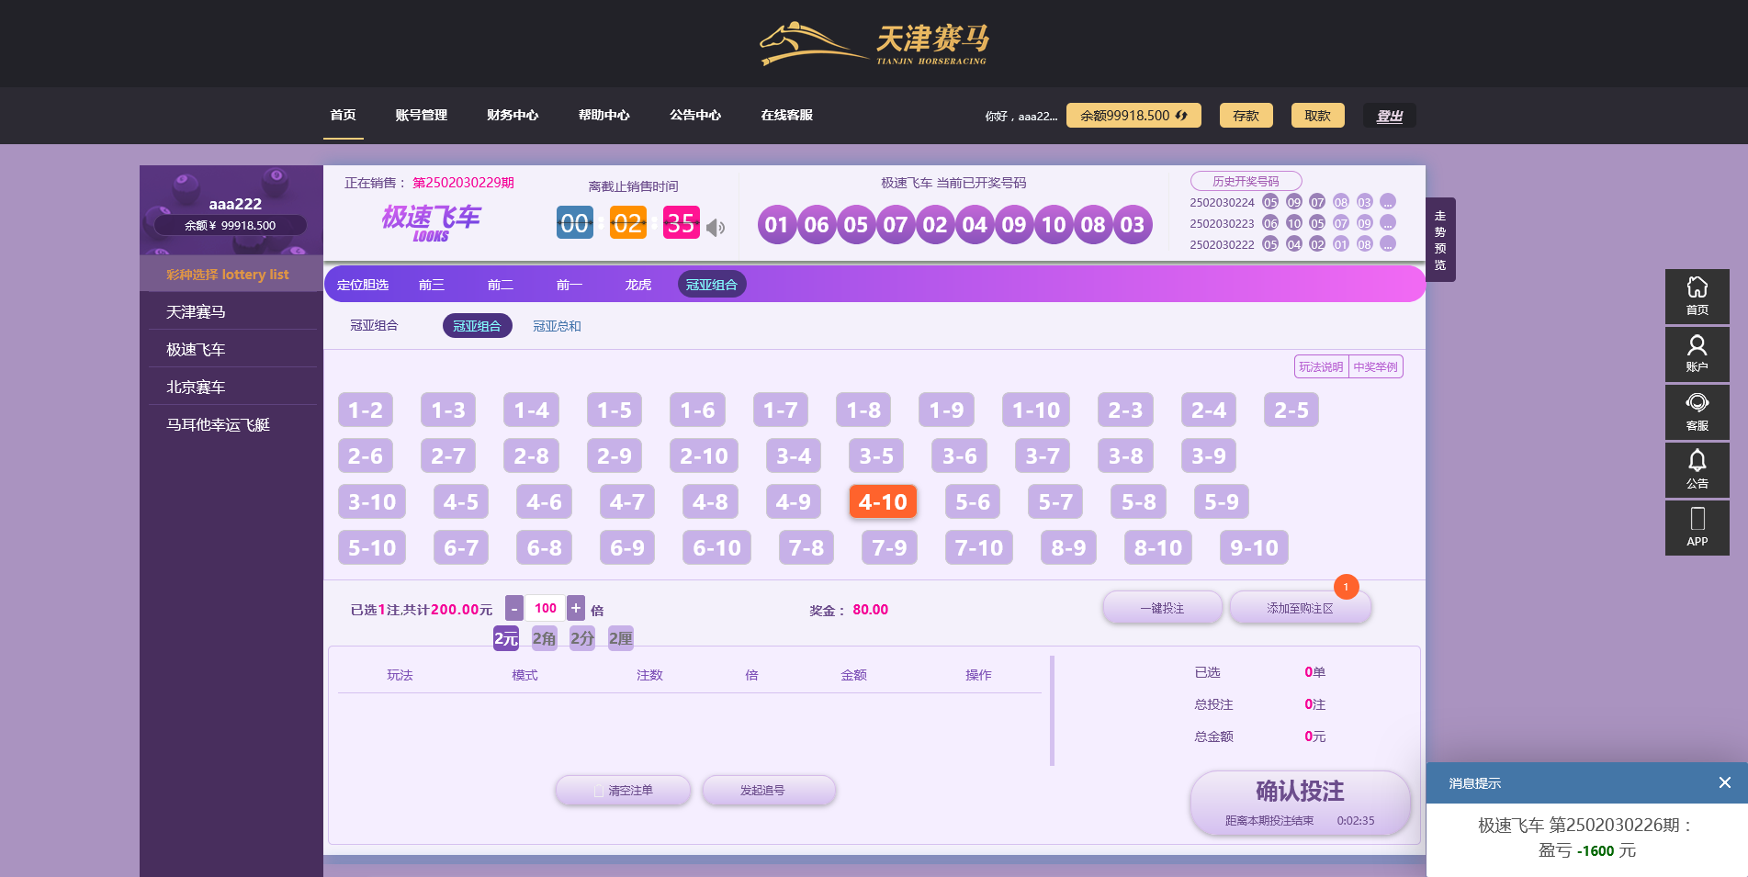Mute the countdown speaker icon
Screen dimensions: 1748x877
pos(716,227)
